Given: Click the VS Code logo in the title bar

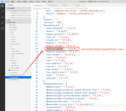Looking at the screenshot, I should (x=2, y=1).
